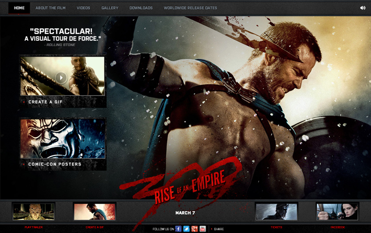Click the Create a GIF label in side panel
The width and height of the screenshot is (371, 233).
45,102
